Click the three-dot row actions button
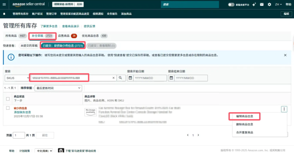Viewport: 294px width, 153px height. point(284,109)
